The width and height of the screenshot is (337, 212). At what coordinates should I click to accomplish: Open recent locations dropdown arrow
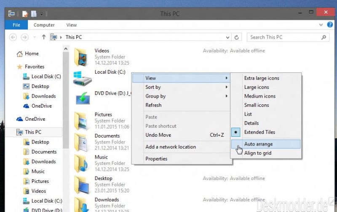coord(35,37)
